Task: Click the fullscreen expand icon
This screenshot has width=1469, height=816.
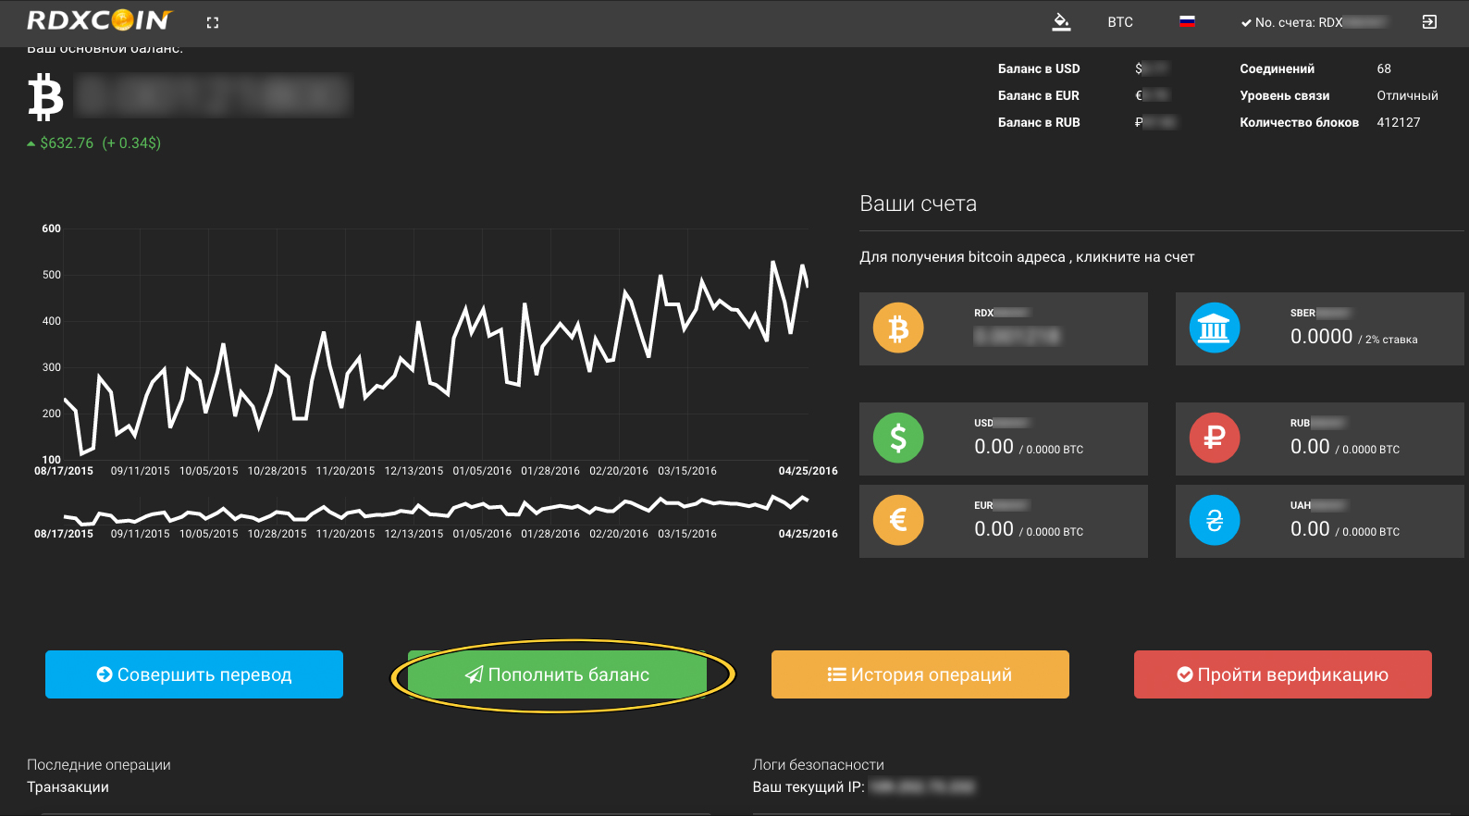Action: pos(213,23)
